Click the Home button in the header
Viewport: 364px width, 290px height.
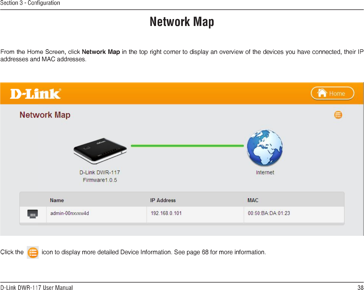click(x=332, y=93)
